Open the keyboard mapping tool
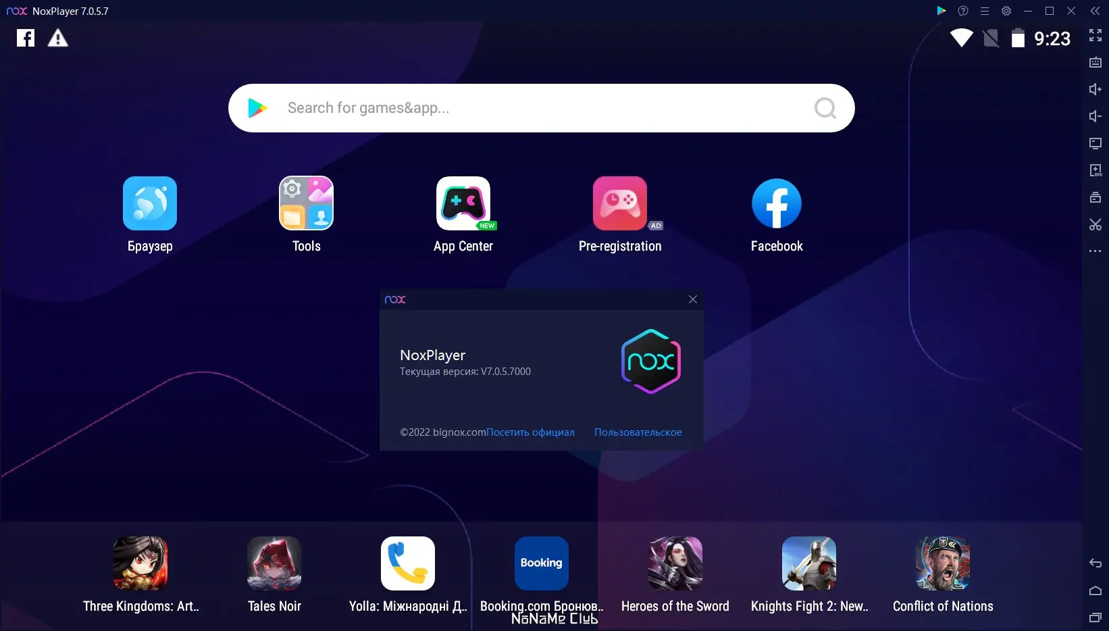Viewport: 1109px width, 631px height. point(1095,62)
